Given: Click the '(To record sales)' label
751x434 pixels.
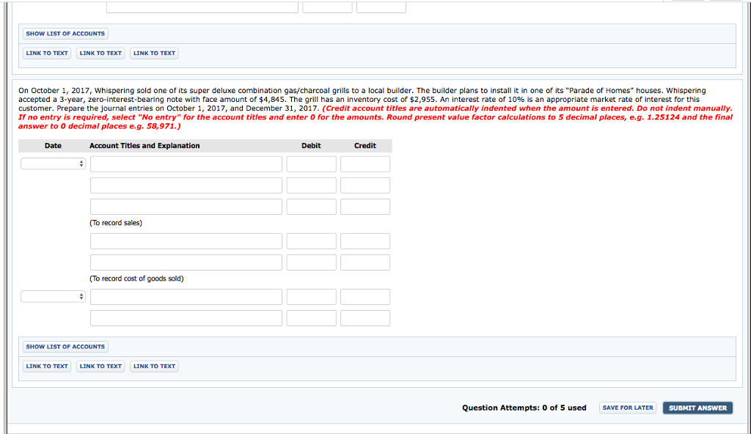Looking at the screenshot, I should click(x=116, y=223).
